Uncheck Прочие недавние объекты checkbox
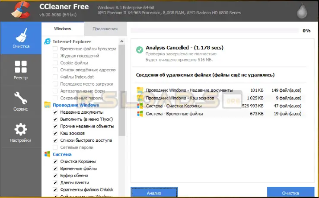 pyautogui.click(x=55, y=126)
